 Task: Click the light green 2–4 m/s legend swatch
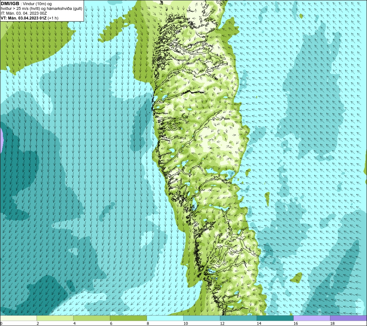point(55,318)
